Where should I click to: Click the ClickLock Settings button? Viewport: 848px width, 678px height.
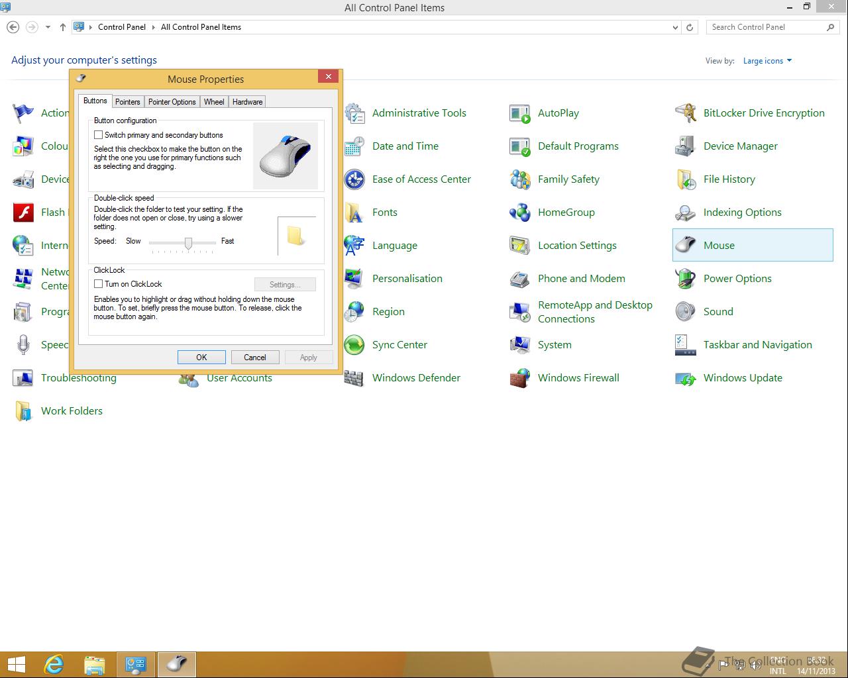[x=285, y=285]
